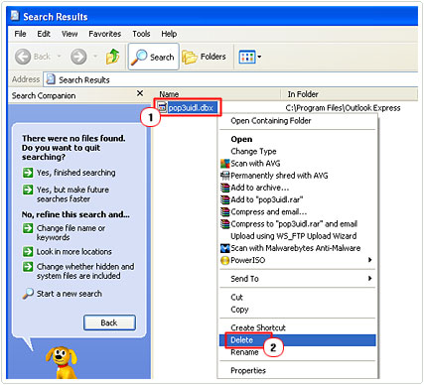424x385 pixels.
Task: Open the Help menu
Action: [169, 34]
